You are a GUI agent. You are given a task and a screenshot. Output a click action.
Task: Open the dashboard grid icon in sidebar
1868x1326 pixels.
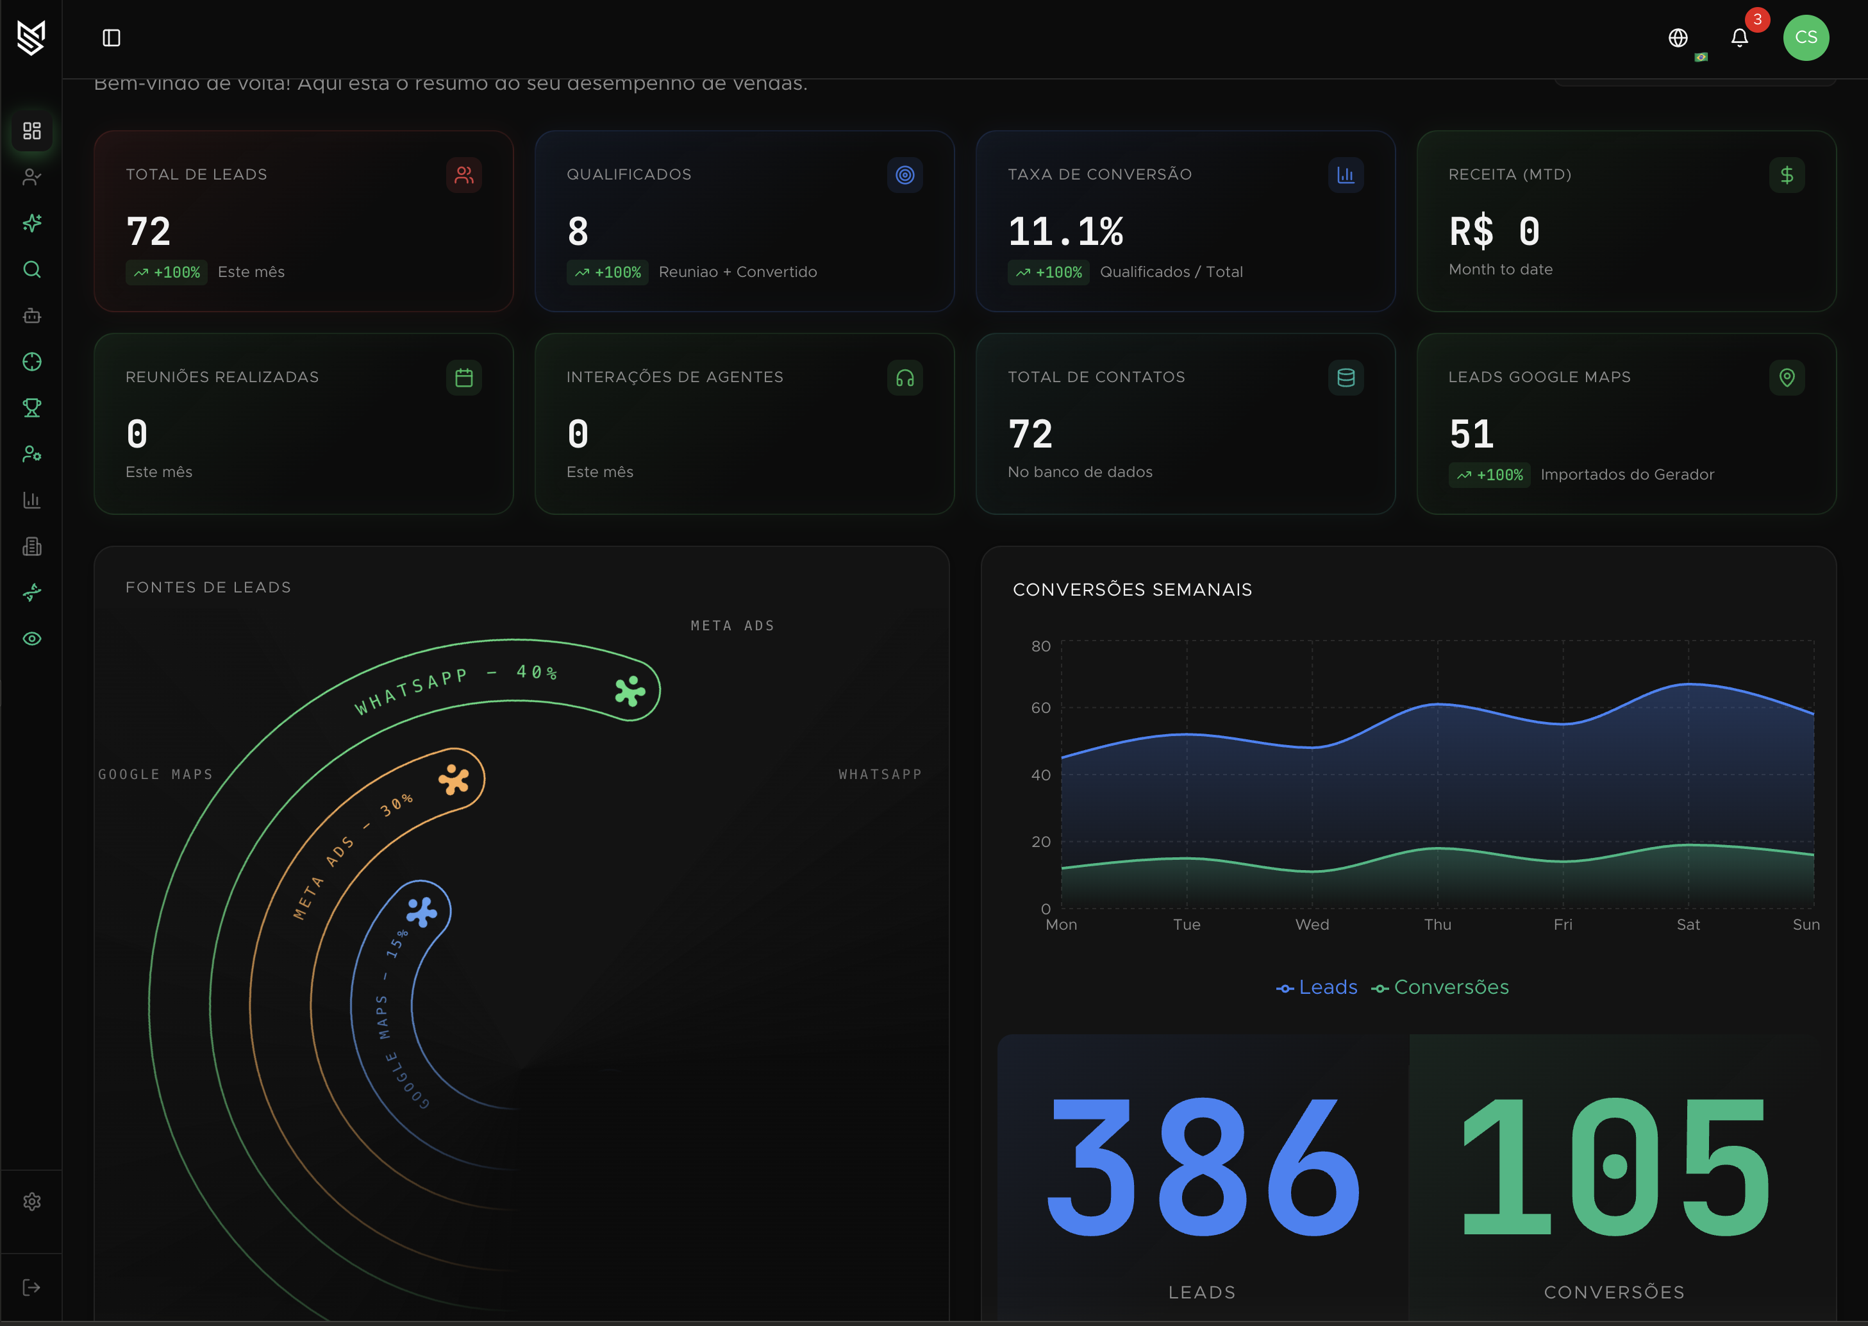pos(32,131)
